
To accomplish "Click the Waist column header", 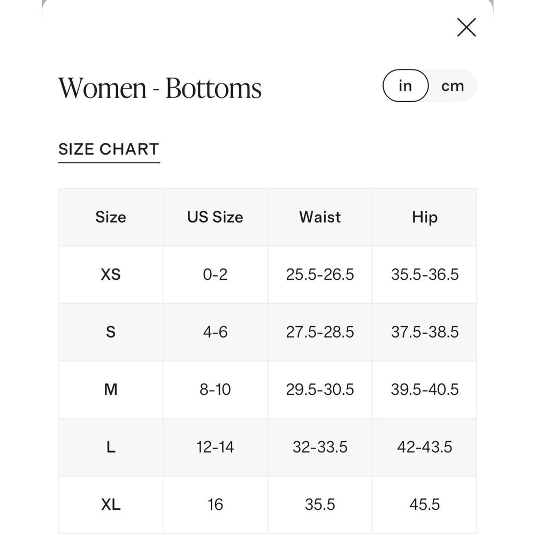I will pos(320,217).
